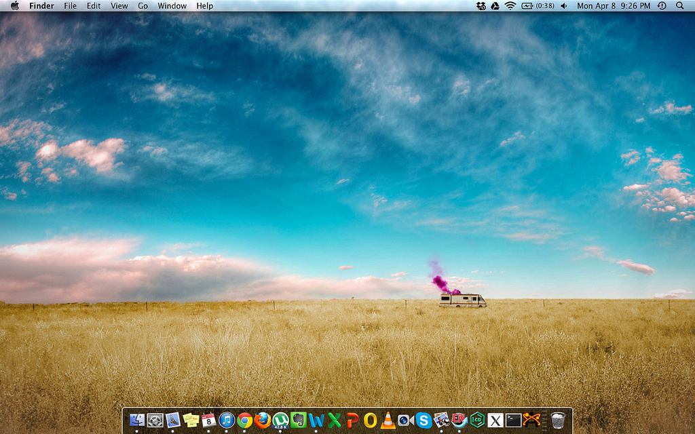Open the green hexagon ICD app

(x=477, y=420)
